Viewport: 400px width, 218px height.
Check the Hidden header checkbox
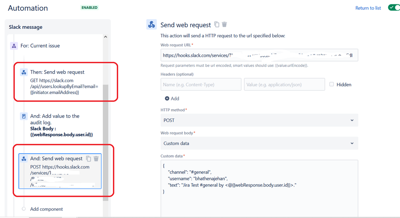[x=332, y=84]
